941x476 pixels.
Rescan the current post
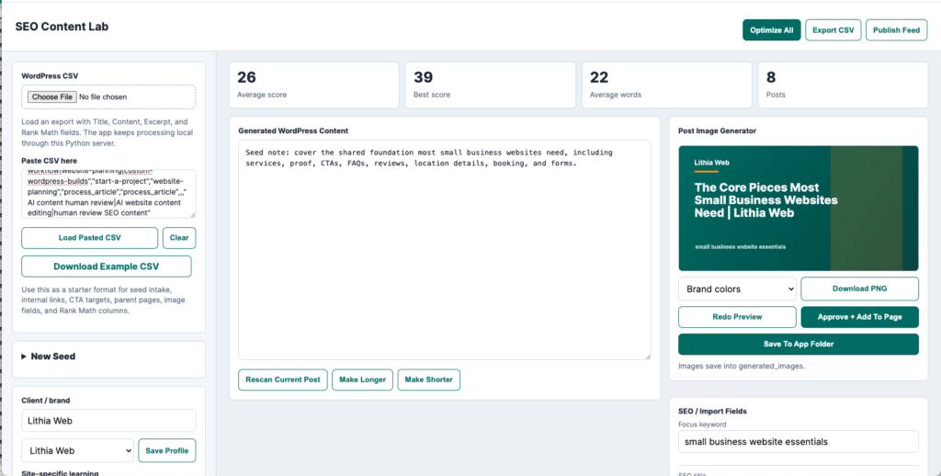pos(283,380)
